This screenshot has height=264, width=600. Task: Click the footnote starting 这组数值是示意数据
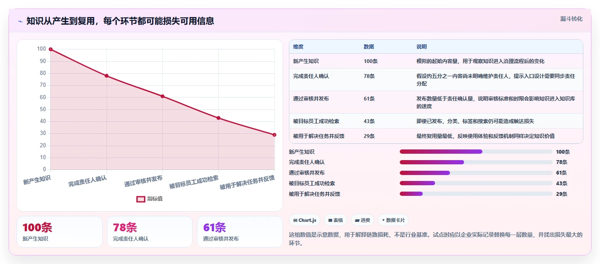click(x=436, y=239)
